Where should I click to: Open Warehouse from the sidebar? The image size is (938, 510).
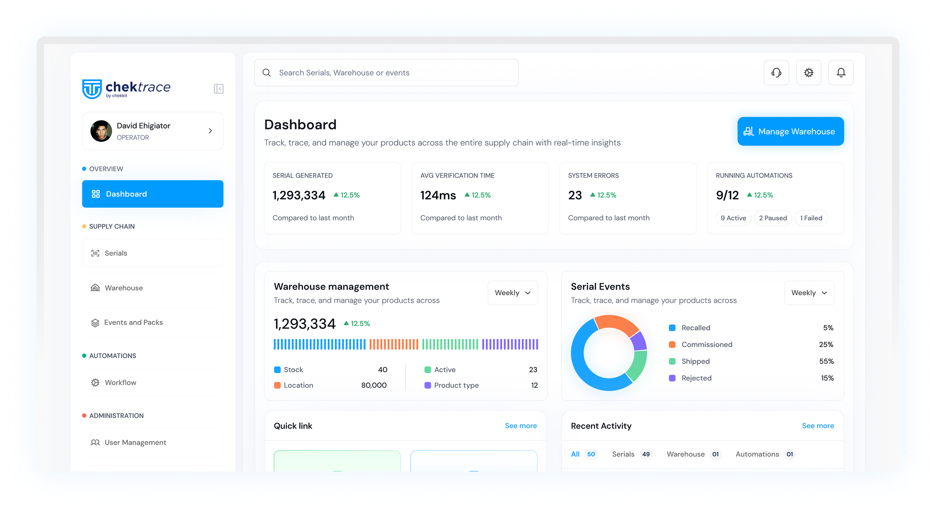click(x=152, y=288)
